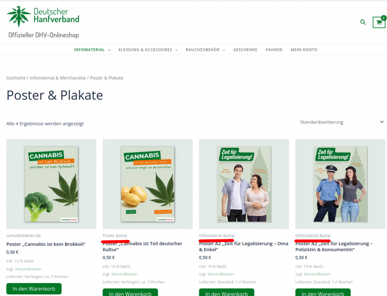
Task: Open the broccoli cannabis poster thumbnail
Action: coord(51,184)
